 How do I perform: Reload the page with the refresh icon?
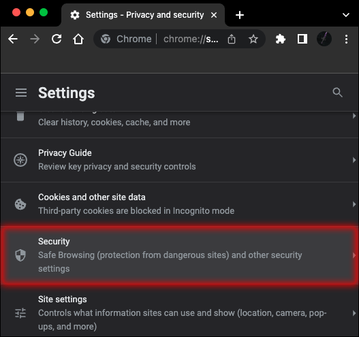(x=57, y=39)
